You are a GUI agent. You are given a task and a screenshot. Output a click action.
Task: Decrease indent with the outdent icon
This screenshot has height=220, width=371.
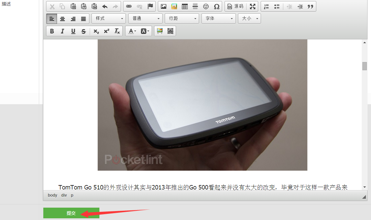290,7
